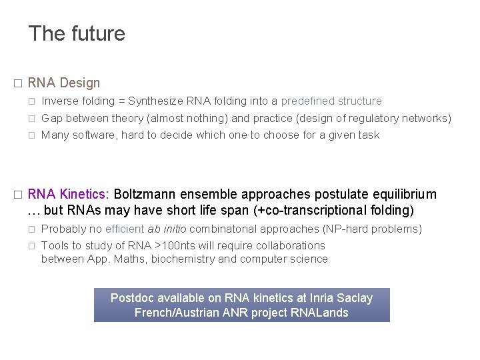
Task: Click the highlighted word efficient
Action: click(124, 229)
